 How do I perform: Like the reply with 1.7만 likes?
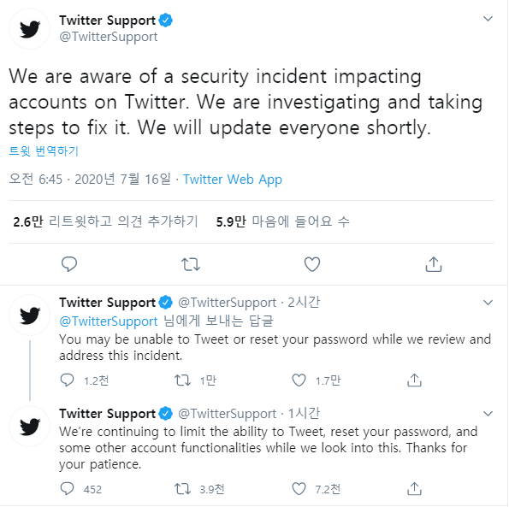(x=299, y=380)
